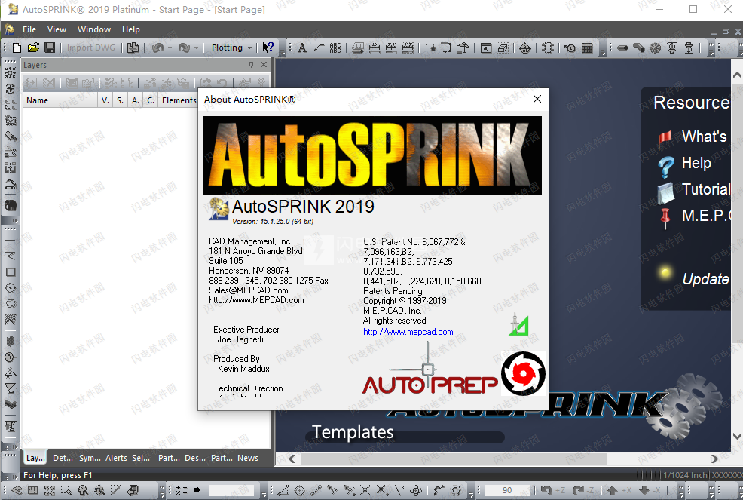The height and width of the screenshot is (500, 743).
Task: Pin the Layers panel with the pushpin
Action: click(251, 65)
